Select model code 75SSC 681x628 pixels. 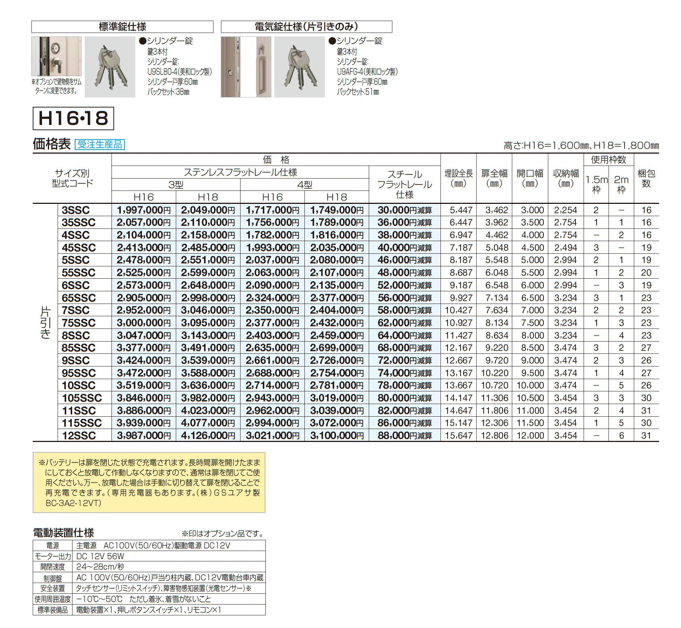click(79, 323)
